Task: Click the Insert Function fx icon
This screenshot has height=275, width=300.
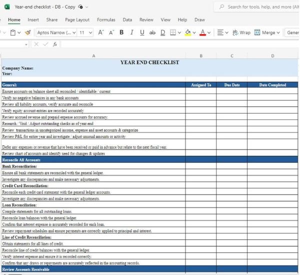Action: click(55, 44)
